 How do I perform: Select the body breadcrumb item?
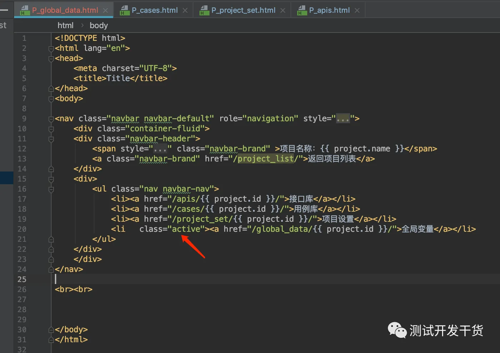tap(99, 25)
